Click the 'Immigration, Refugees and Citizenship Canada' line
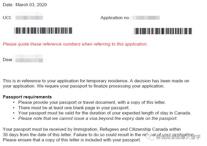Image resolution: width=207 pixels, height=146 pixels. 92,129
